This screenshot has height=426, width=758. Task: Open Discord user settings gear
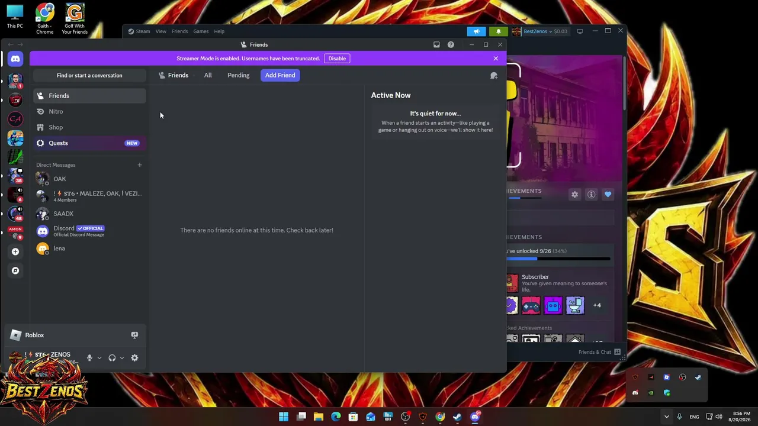(134, 358)
